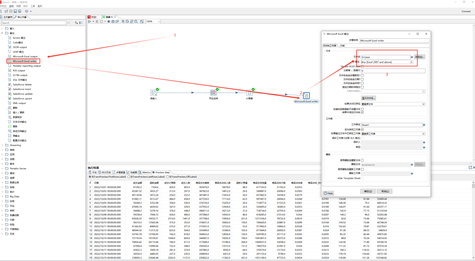This screenshot has height=261, width=475.
Task: Select the TransPreview.LastRows radio button
Action: coord(129,177)
